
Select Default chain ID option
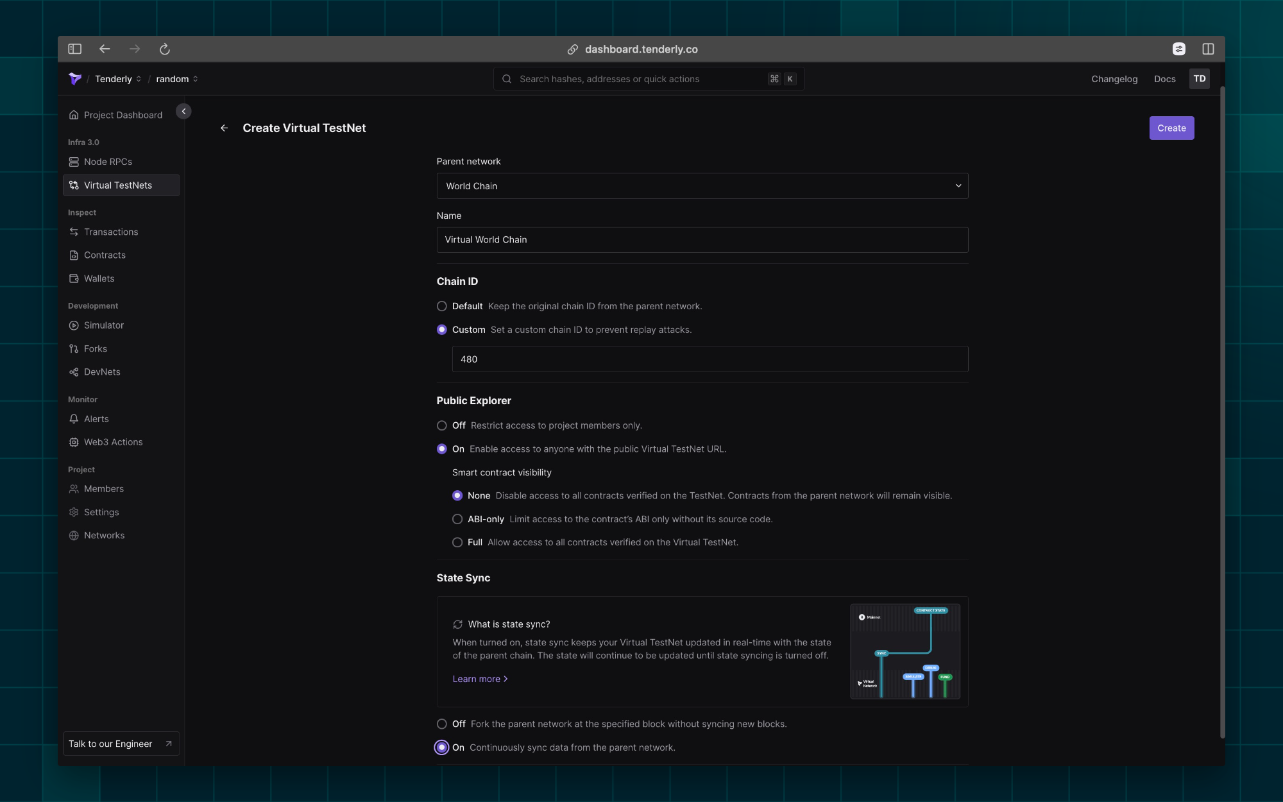point(441,306)
